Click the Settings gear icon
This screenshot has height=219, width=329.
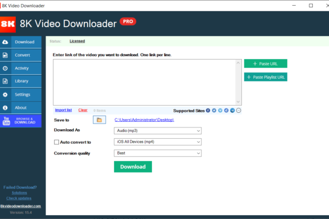[5, 94]
